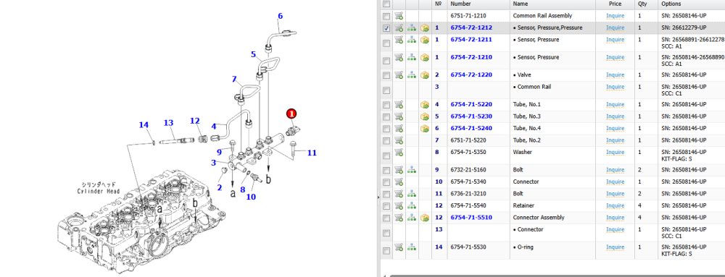Select checkbox for Valve 6754-72-1220

386,75
